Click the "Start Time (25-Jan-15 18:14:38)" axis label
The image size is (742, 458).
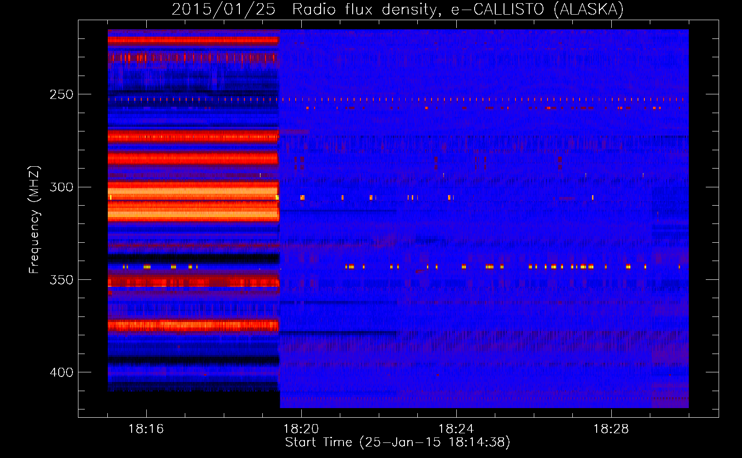coord(398,442)
